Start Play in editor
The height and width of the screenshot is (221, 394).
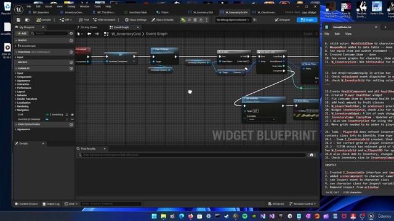coord(183,20)
